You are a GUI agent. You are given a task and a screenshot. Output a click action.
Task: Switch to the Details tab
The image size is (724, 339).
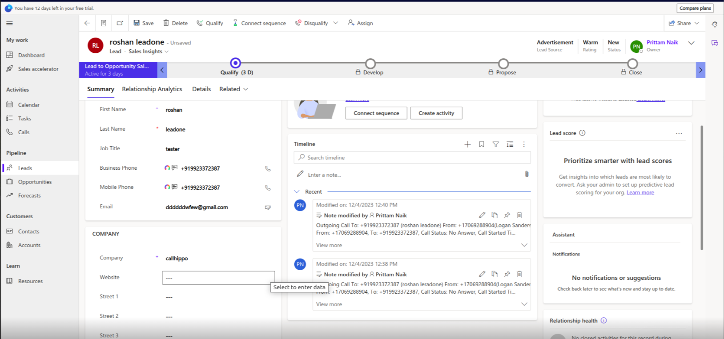[201, 89]
